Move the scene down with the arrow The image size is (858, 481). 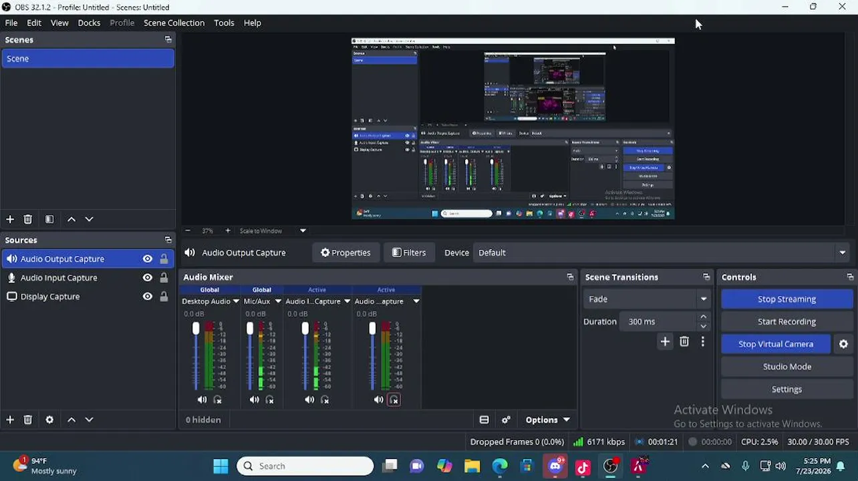point(89,219)
